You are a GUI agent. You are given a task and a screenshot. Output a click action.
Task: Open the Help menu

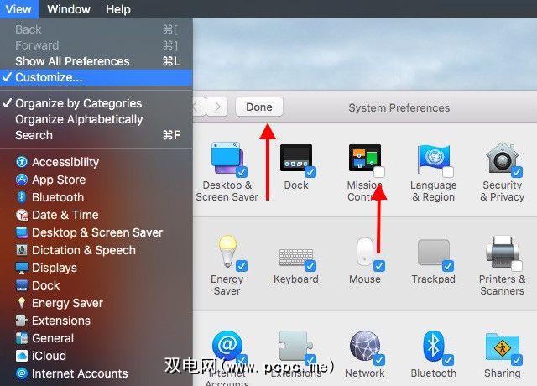tap(118, 9)
